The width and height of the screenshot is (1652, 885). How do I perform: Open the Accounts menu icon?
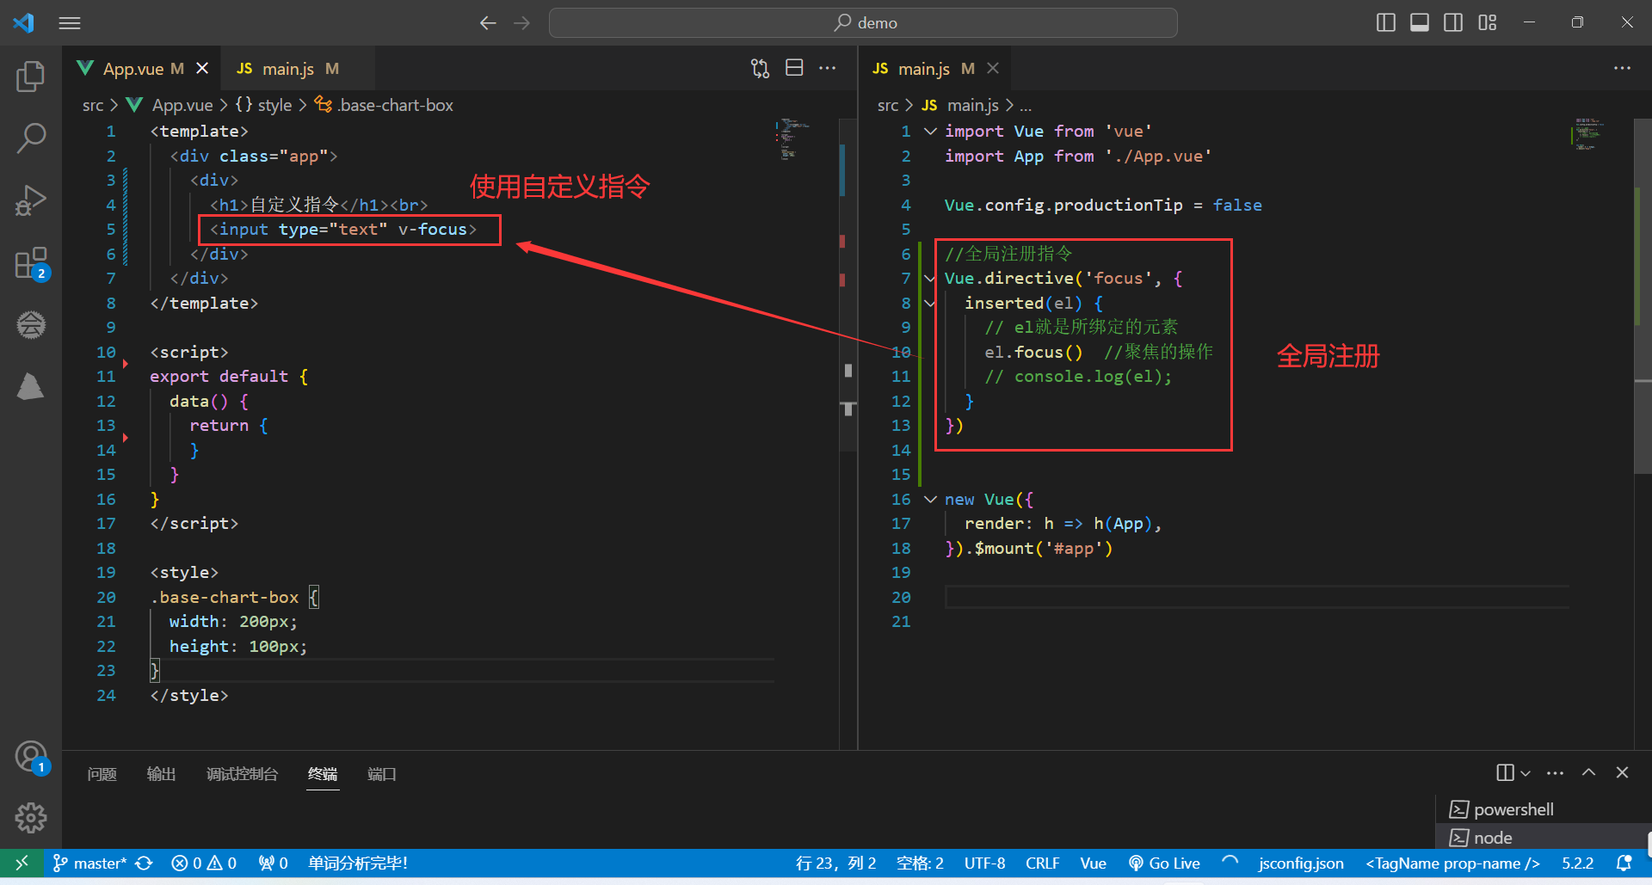tap(31, 757)
